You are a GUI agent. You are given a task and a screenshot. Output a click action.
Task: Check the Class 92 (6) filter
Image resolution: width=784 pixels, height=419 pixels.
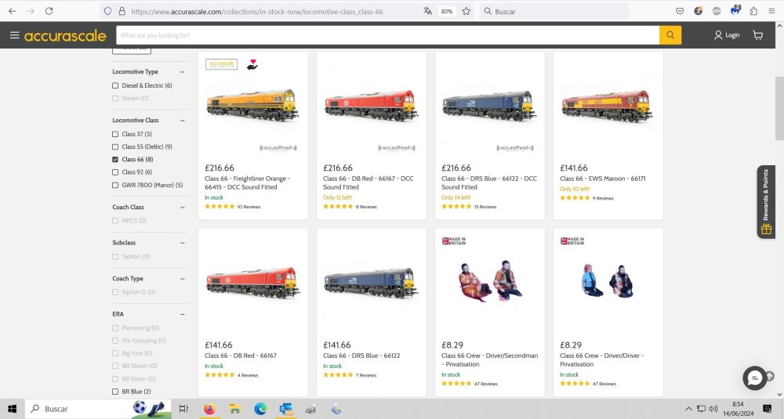pos(115,172)
